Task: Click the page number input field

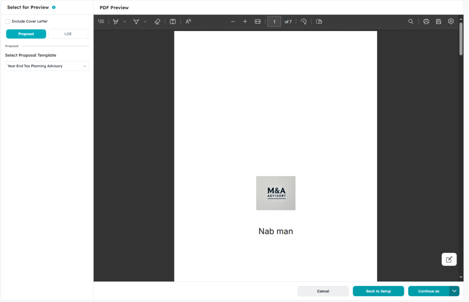Action: 274,22
